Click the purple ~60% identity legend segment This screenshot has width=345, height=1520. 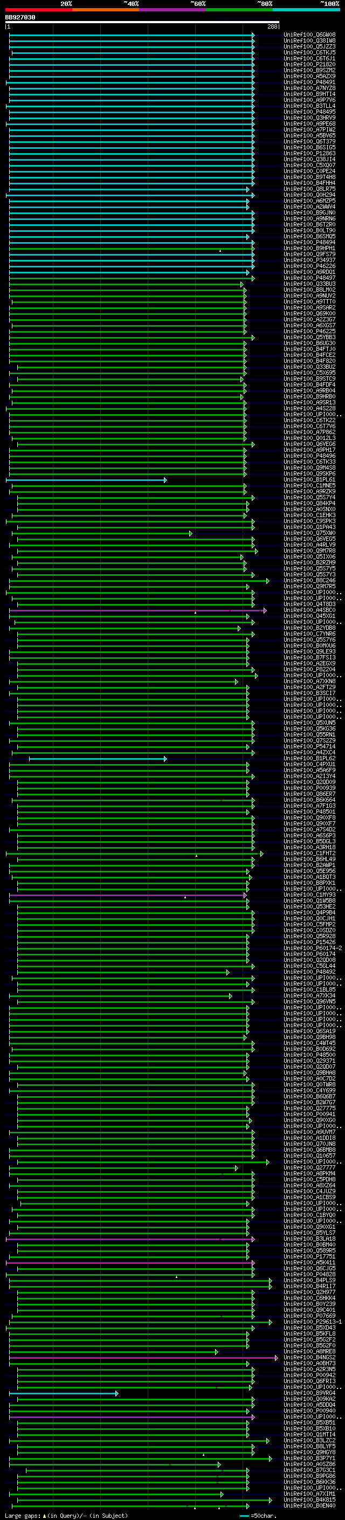(173, 10)
